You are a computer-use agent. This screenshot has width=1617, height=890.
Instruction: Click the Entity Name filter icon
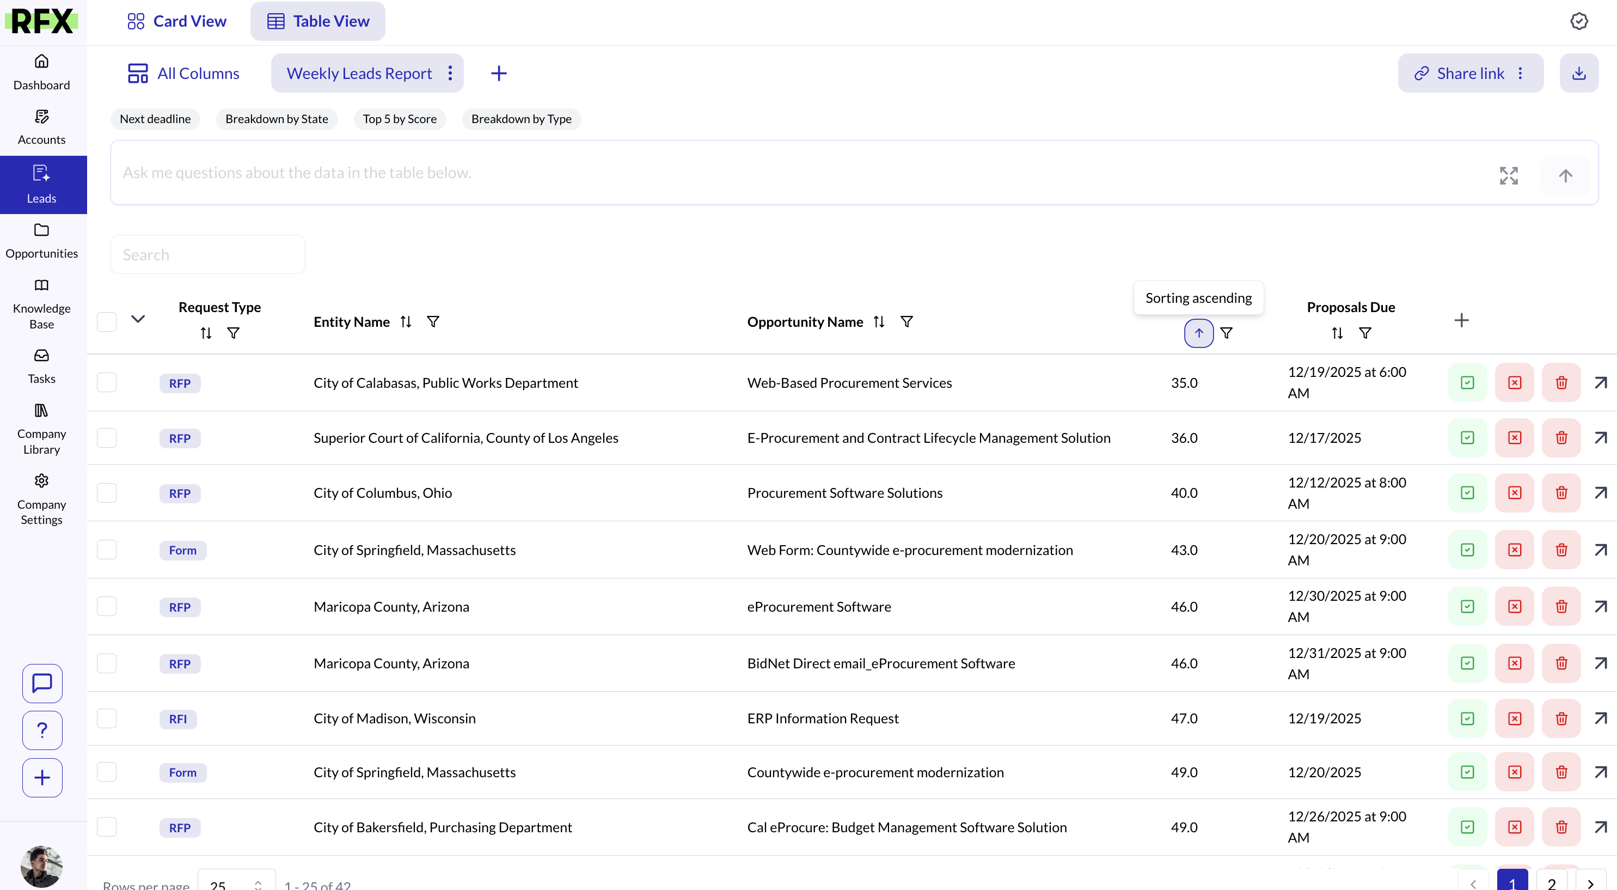coord(432,321)
